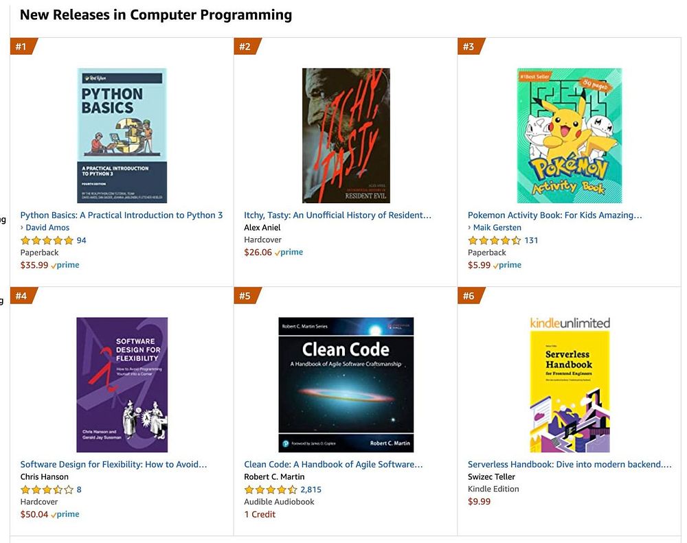The image size is (687, 543).
Task: Select the $9.99 Kindle Edition price
Action: tap(479, 501)
